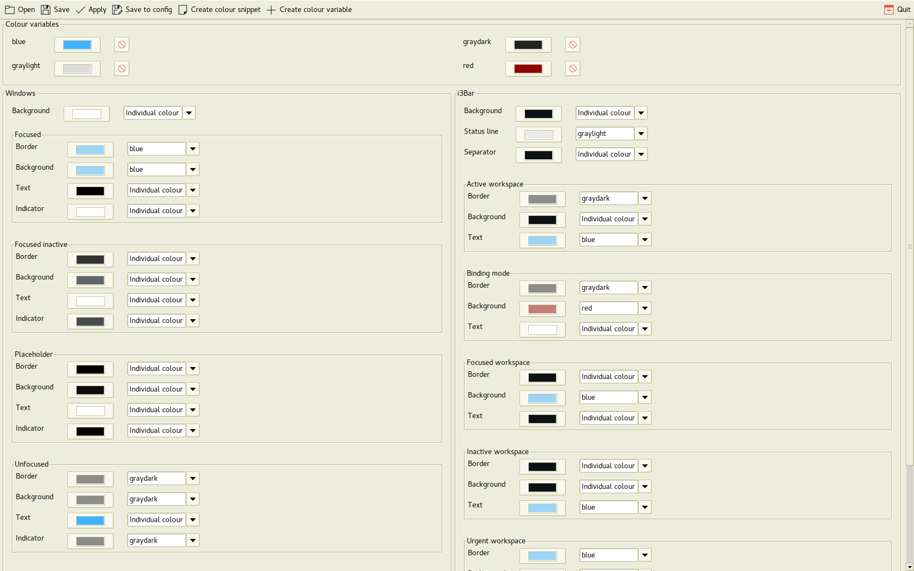The image size is (914, 571).
Task: Open the Focused Text colour dropdown
Action: (x=193, y=190)
